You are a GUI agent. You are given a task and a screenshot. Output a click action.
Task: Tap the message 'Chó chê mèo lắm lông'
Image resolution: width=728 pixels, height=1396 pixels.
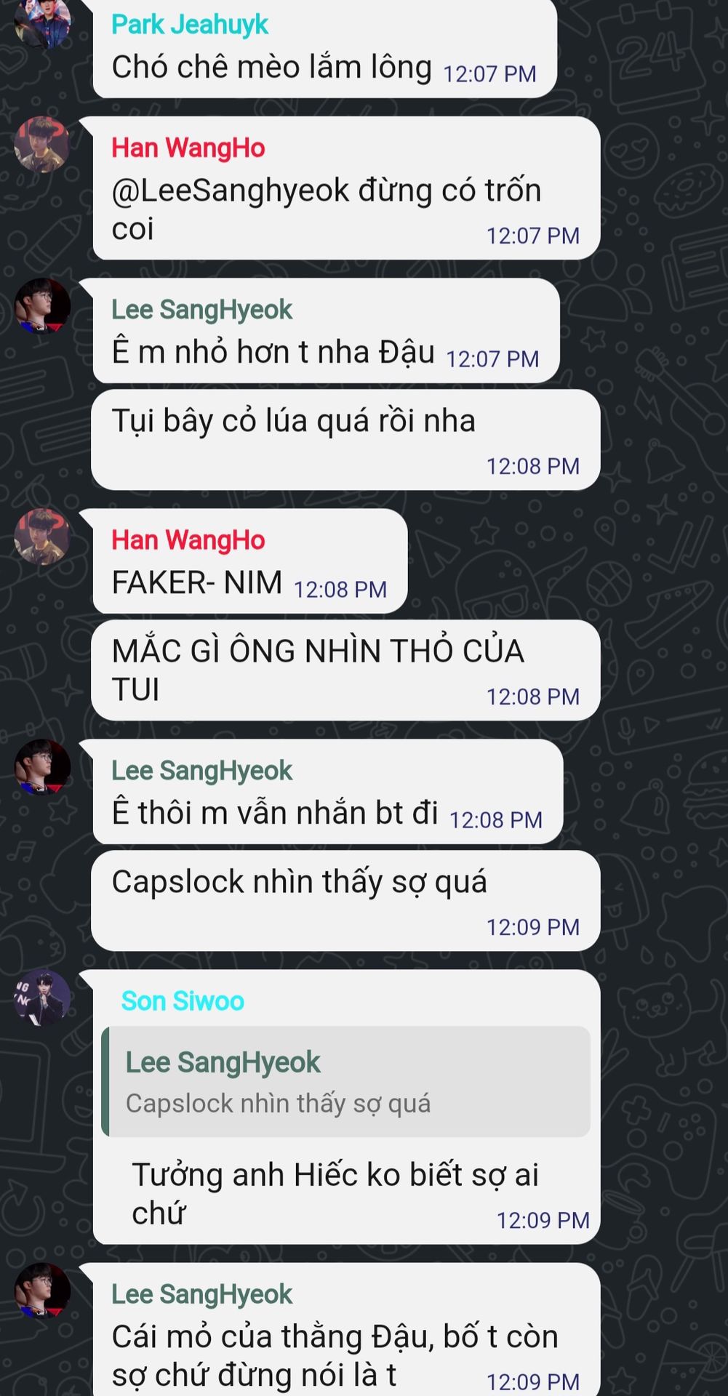point(324,49)
